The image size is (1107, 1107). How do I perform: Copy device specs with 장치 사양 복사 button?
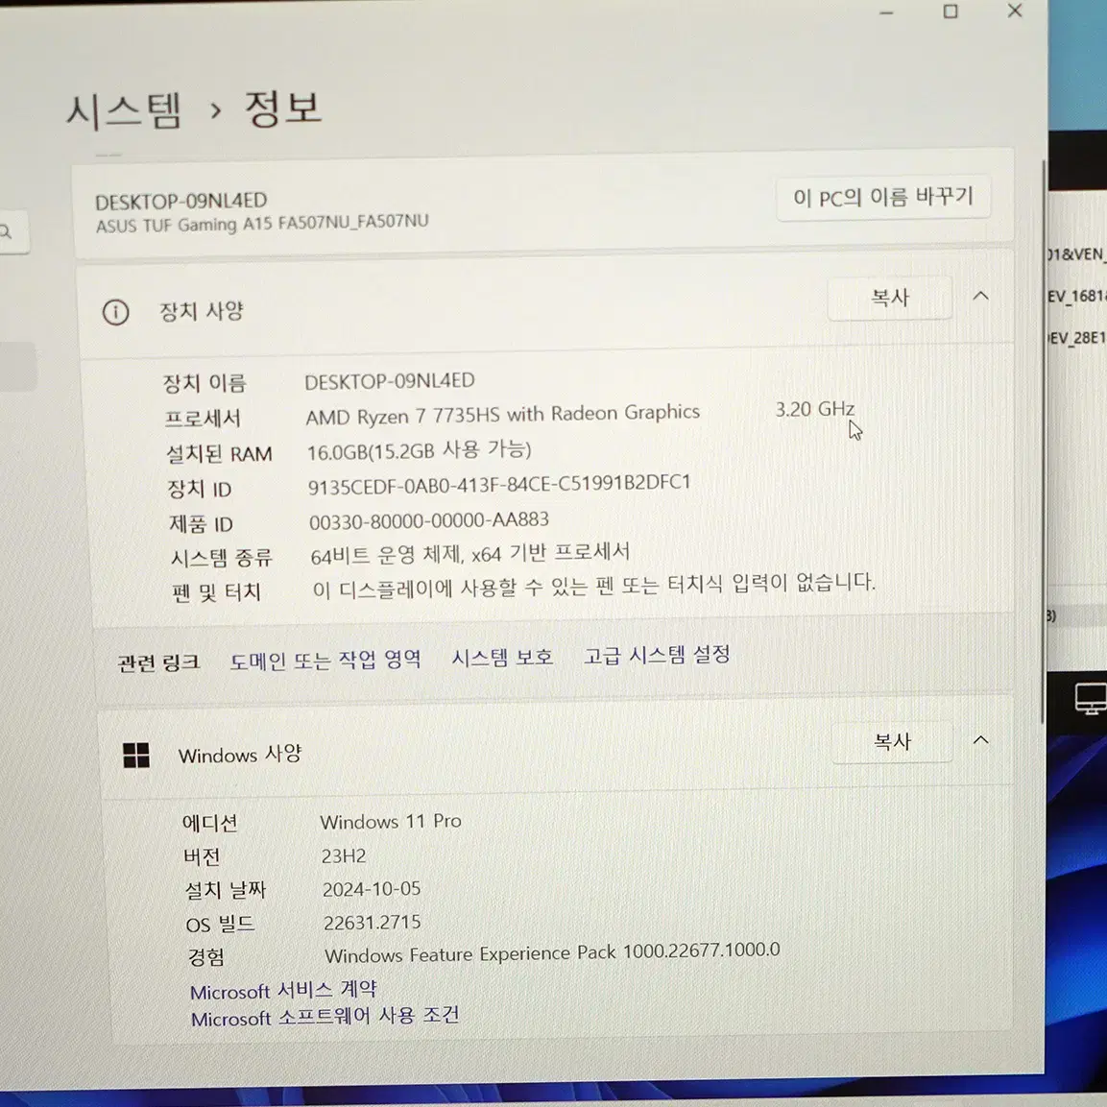click(890, 298)
